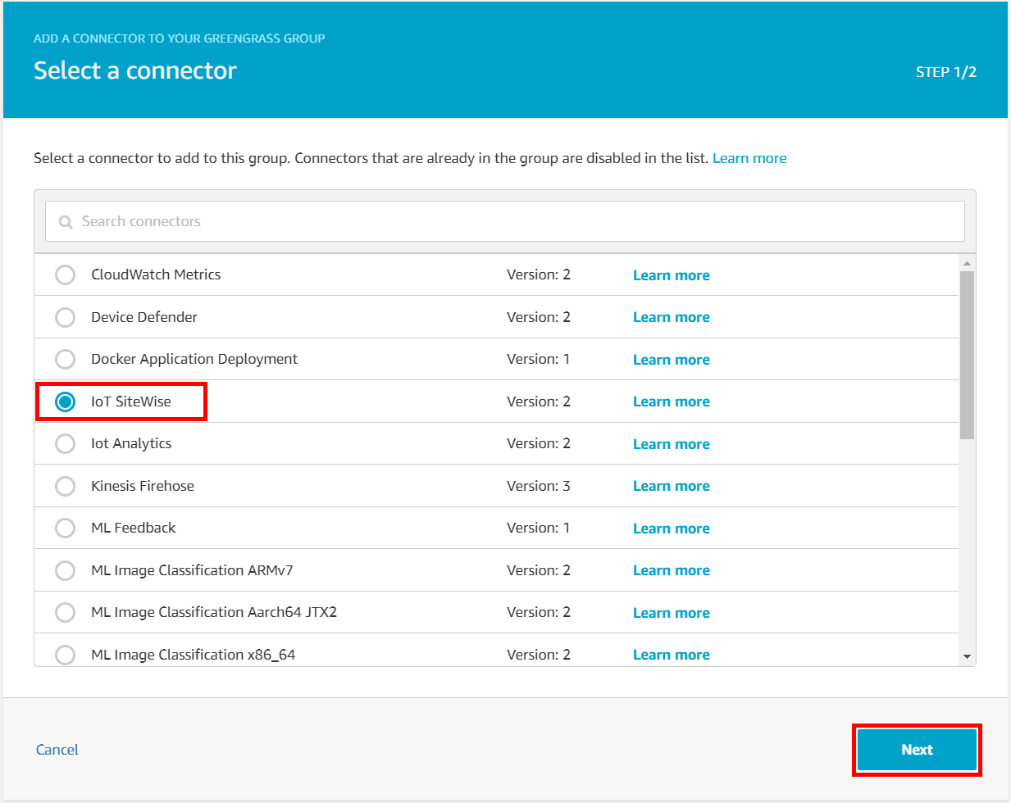The image size is (1011, 803).
Task: Select the IoT SiteWise radio button
Action: click(65, 401)
